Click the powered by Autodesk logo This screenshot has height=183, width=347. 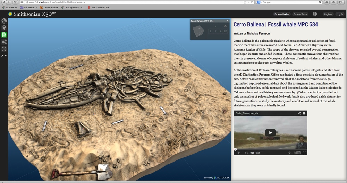(x=217, y=178)
